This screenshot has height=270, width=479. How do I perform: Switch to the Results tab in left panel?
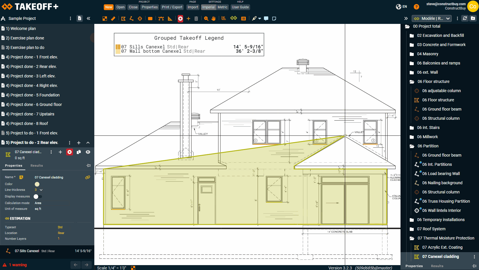37,166
